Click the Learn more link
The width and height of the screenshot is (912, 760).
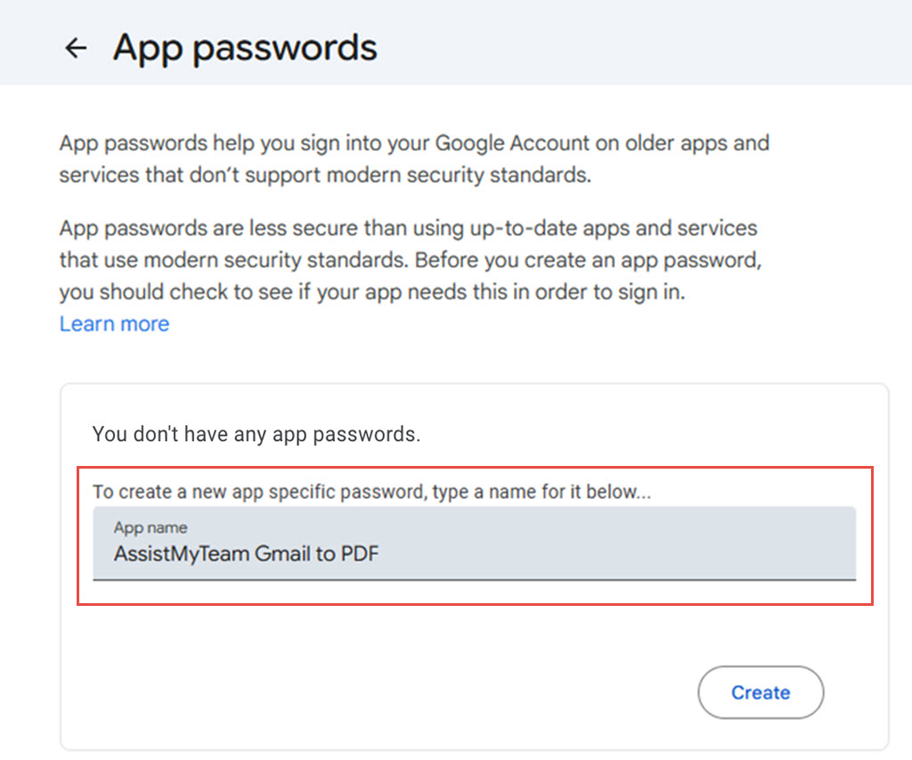click(114, 323)
